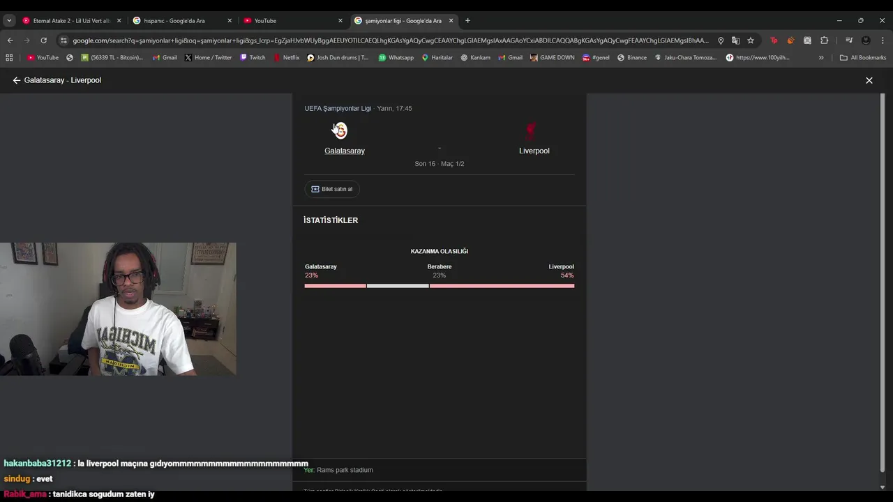Viewport: 893px width, 502px height.
Task: Open the orange extension icon
Action: coord(790,40)
